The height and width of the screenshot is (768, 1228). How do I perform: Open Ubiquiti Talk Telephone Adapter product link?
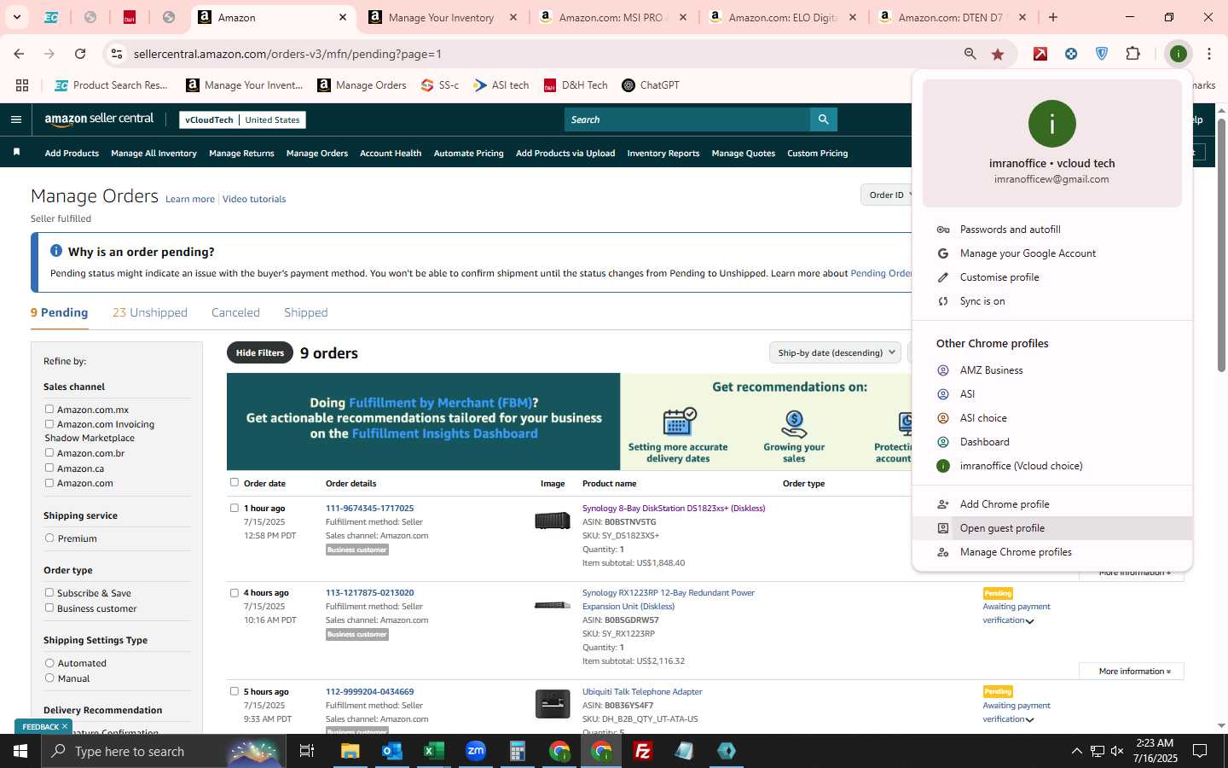tap(642, 692)
